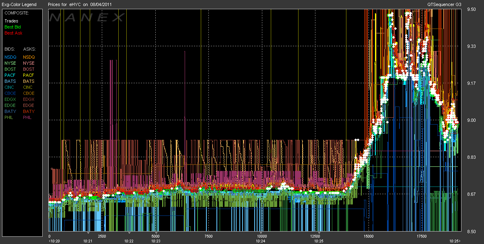The height and width of the screenshot is (244, 484).
Task: Select EDGE in the BIDS column
Action: tap(10, 105)
